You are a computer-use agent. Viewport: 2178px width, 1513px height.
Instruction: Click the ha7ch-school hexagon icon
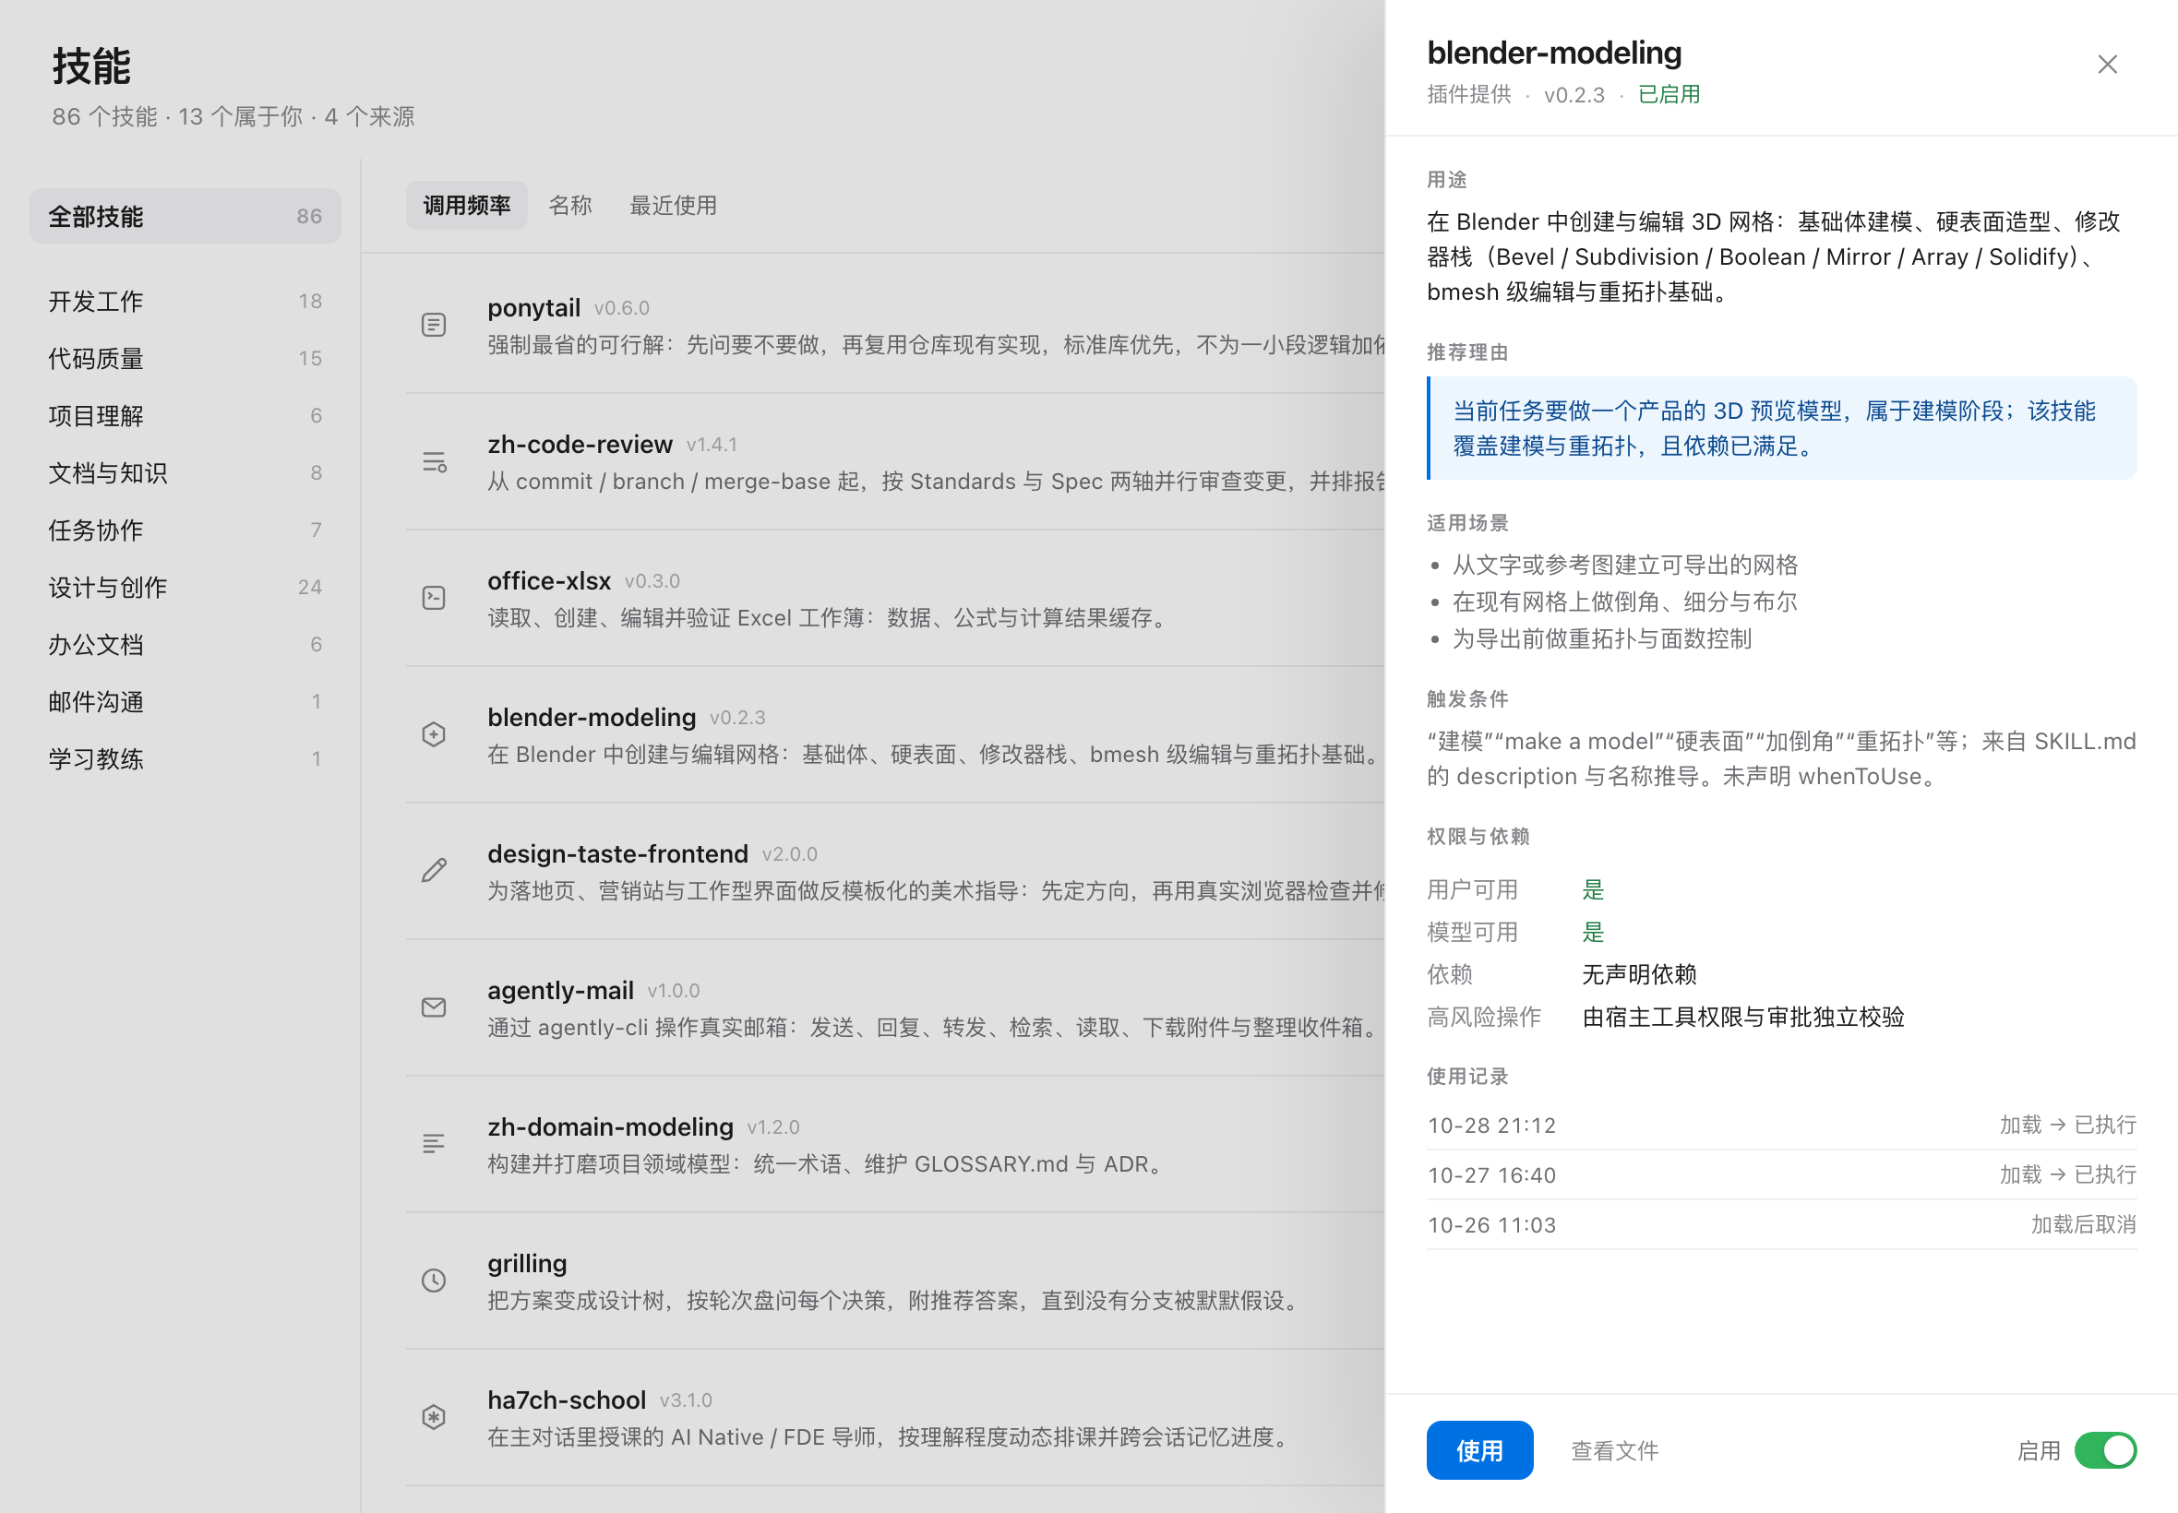[434, 1417]
